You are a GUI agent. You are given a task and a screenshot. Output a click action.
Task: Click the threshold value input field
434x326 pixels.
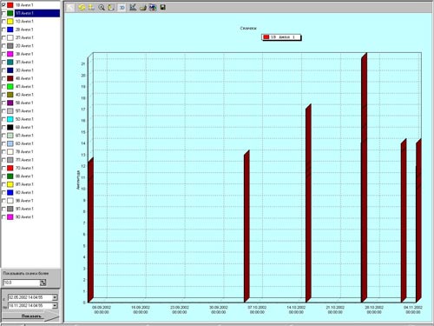(21, 283)
